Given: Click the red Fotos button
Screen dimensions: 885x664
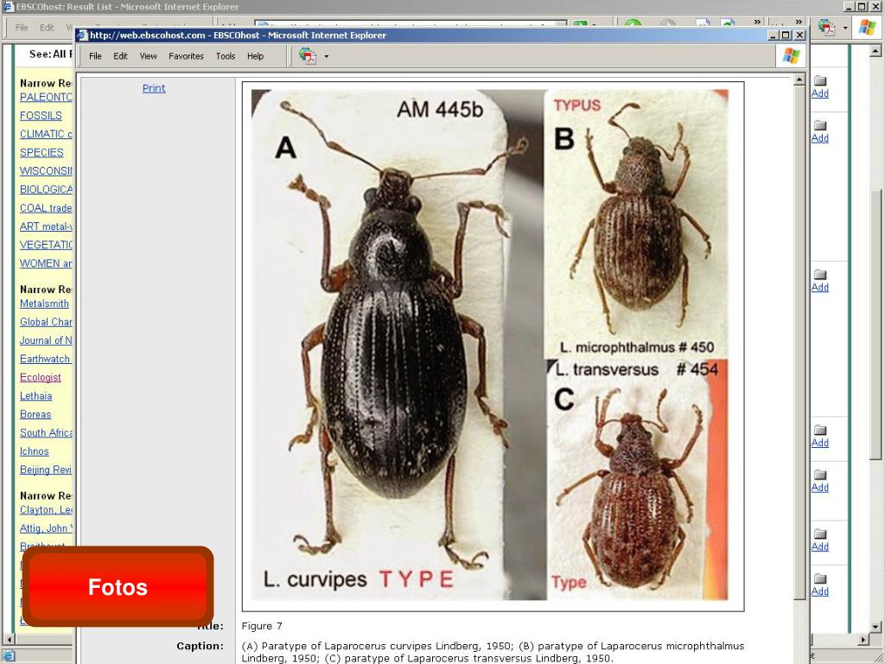Looking at the screenshot, I should coord(118,587).
